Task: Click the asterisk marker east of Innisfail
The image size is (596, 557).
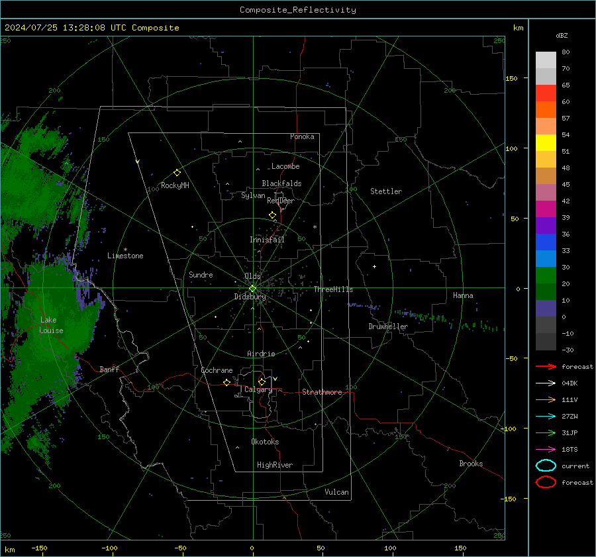Action: 315,227
